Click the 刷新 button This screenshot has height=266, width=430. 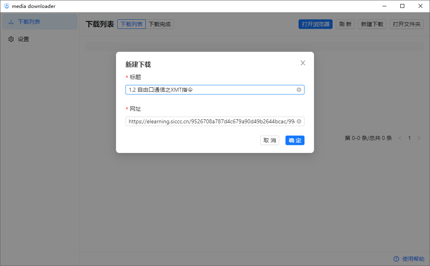[345, 24]
